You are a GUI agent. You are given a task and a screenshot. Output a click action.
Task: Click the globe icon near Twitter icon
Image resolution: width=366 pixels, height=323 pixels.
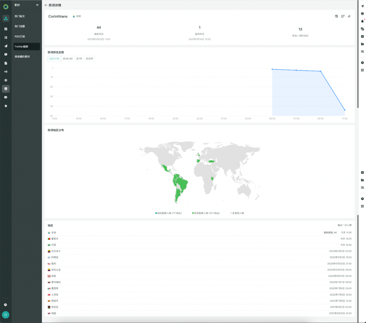click(x=337, y=16)
